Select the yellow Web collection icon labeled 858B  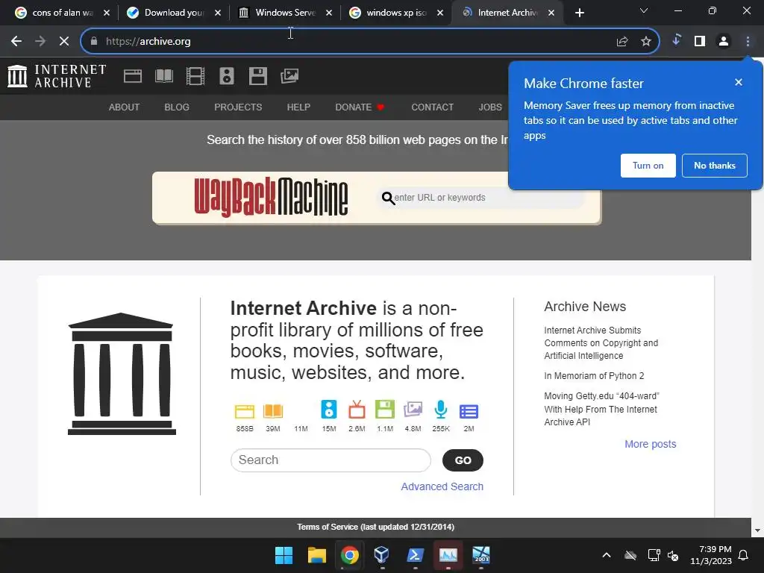point(245,411)
